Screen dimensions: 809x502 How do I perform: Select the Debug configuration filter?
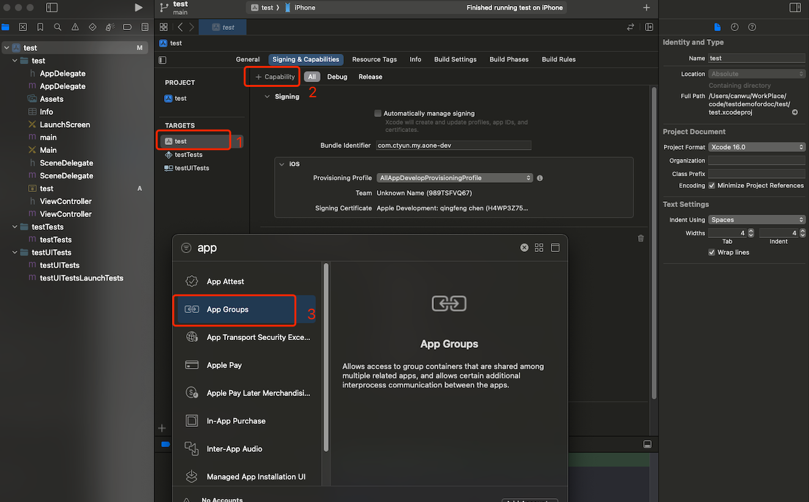[337, 77]
